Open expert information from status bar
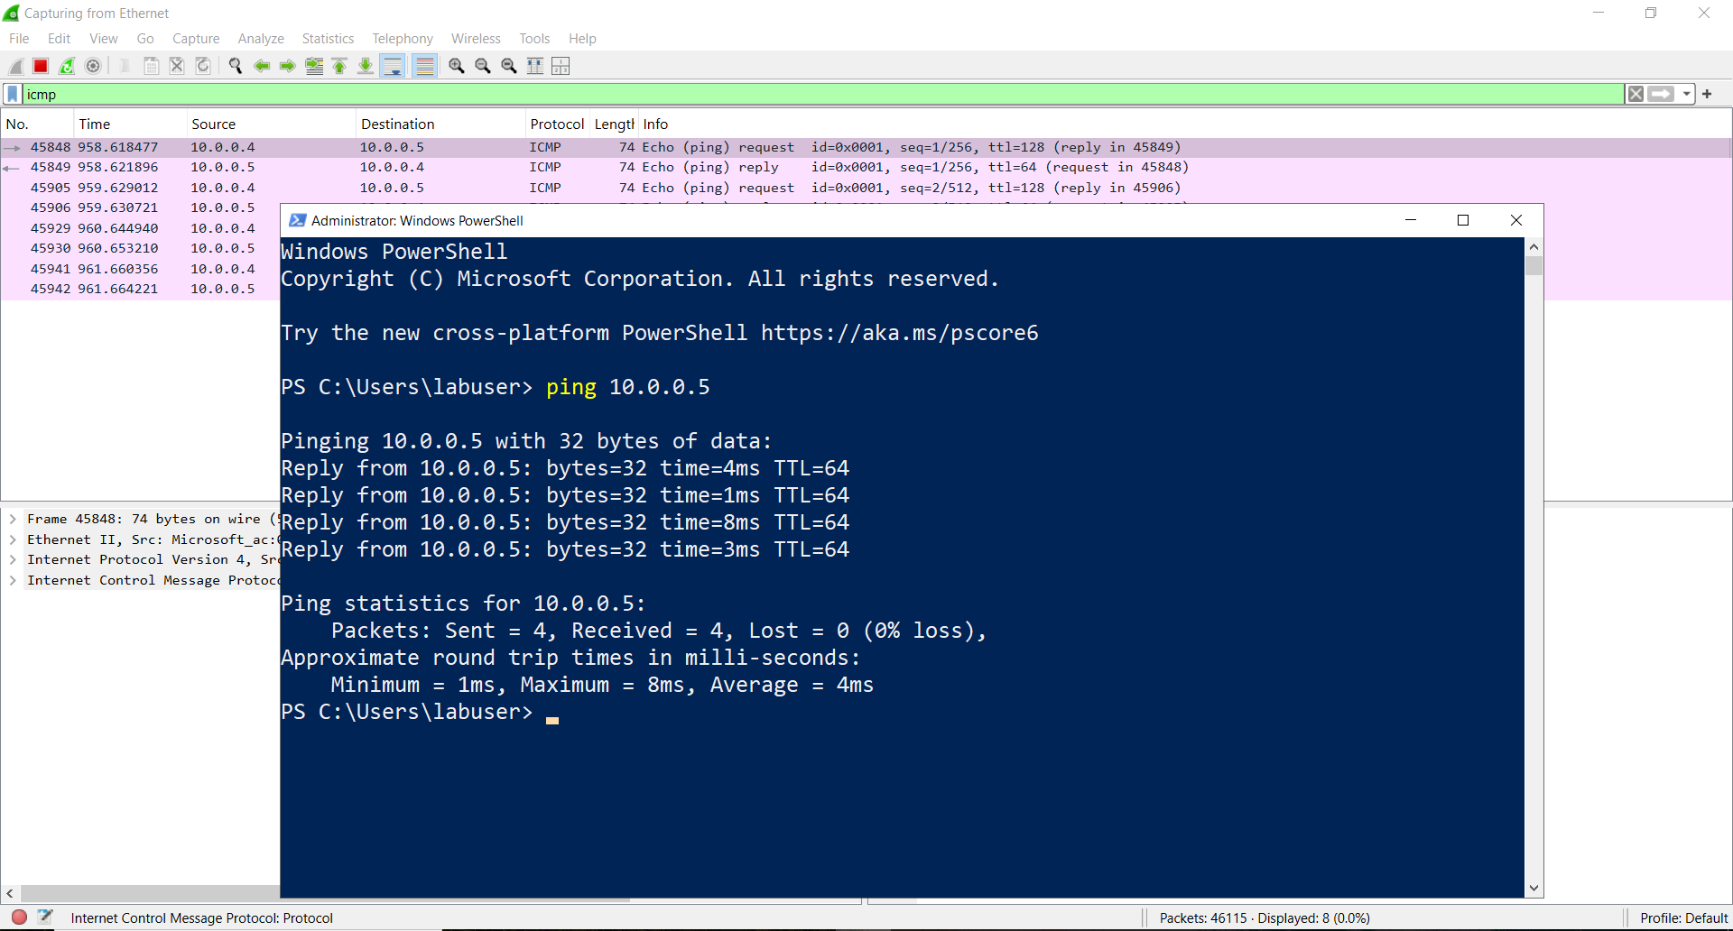The image size is (1733, 931). coord(19,917)
